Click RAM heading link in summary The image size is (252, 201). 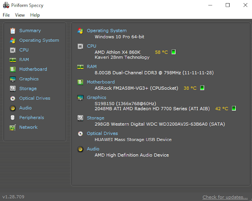tap(92, 67)
